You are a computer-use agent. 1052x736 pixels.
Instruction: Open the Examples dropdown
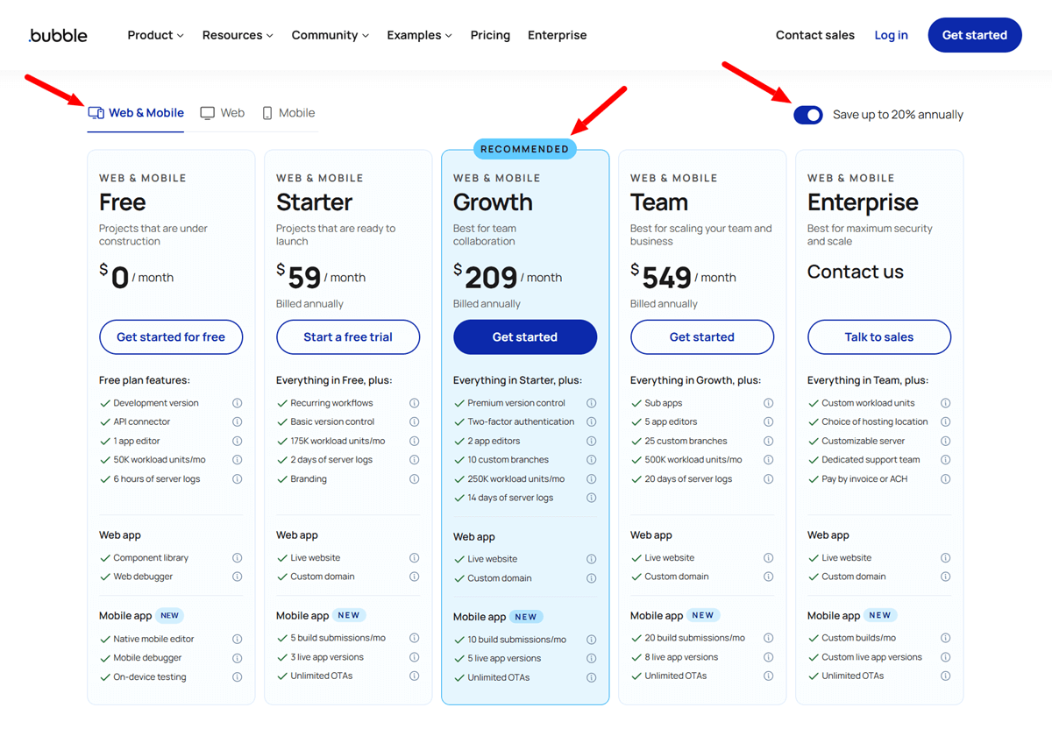[x=419, y=35]
